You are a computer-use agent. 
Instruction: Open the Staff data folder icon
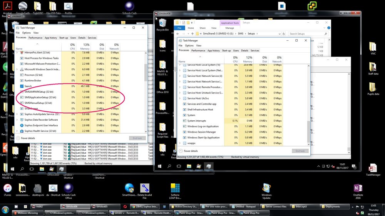373,68
